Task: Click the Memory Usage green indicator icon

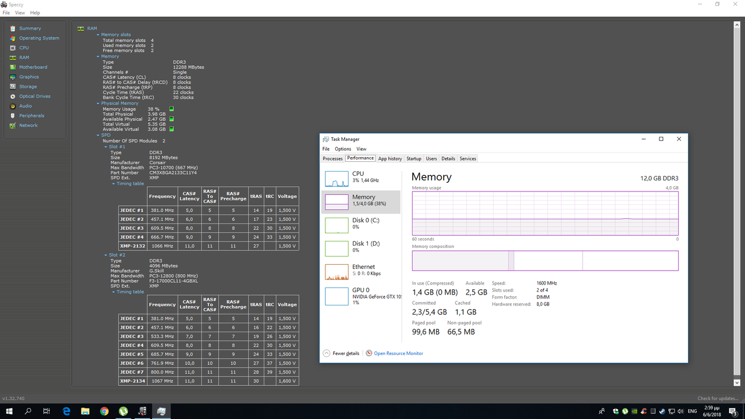Action: pos(171,109)
